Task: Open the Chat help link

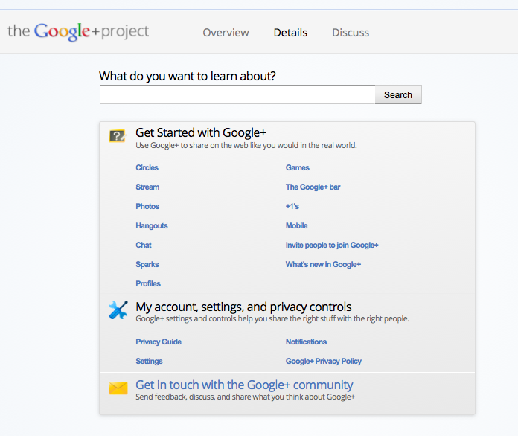Action: [144, 245]
